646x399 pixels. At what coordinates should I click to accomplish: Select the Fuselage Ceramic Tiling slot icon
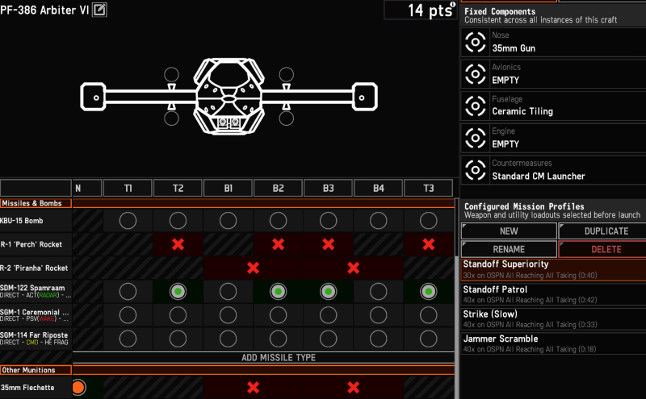click(475, 106)
